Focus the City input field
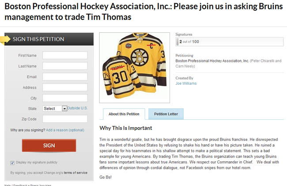The width and height of the screenshot is (287, 186). coord(65,98)
